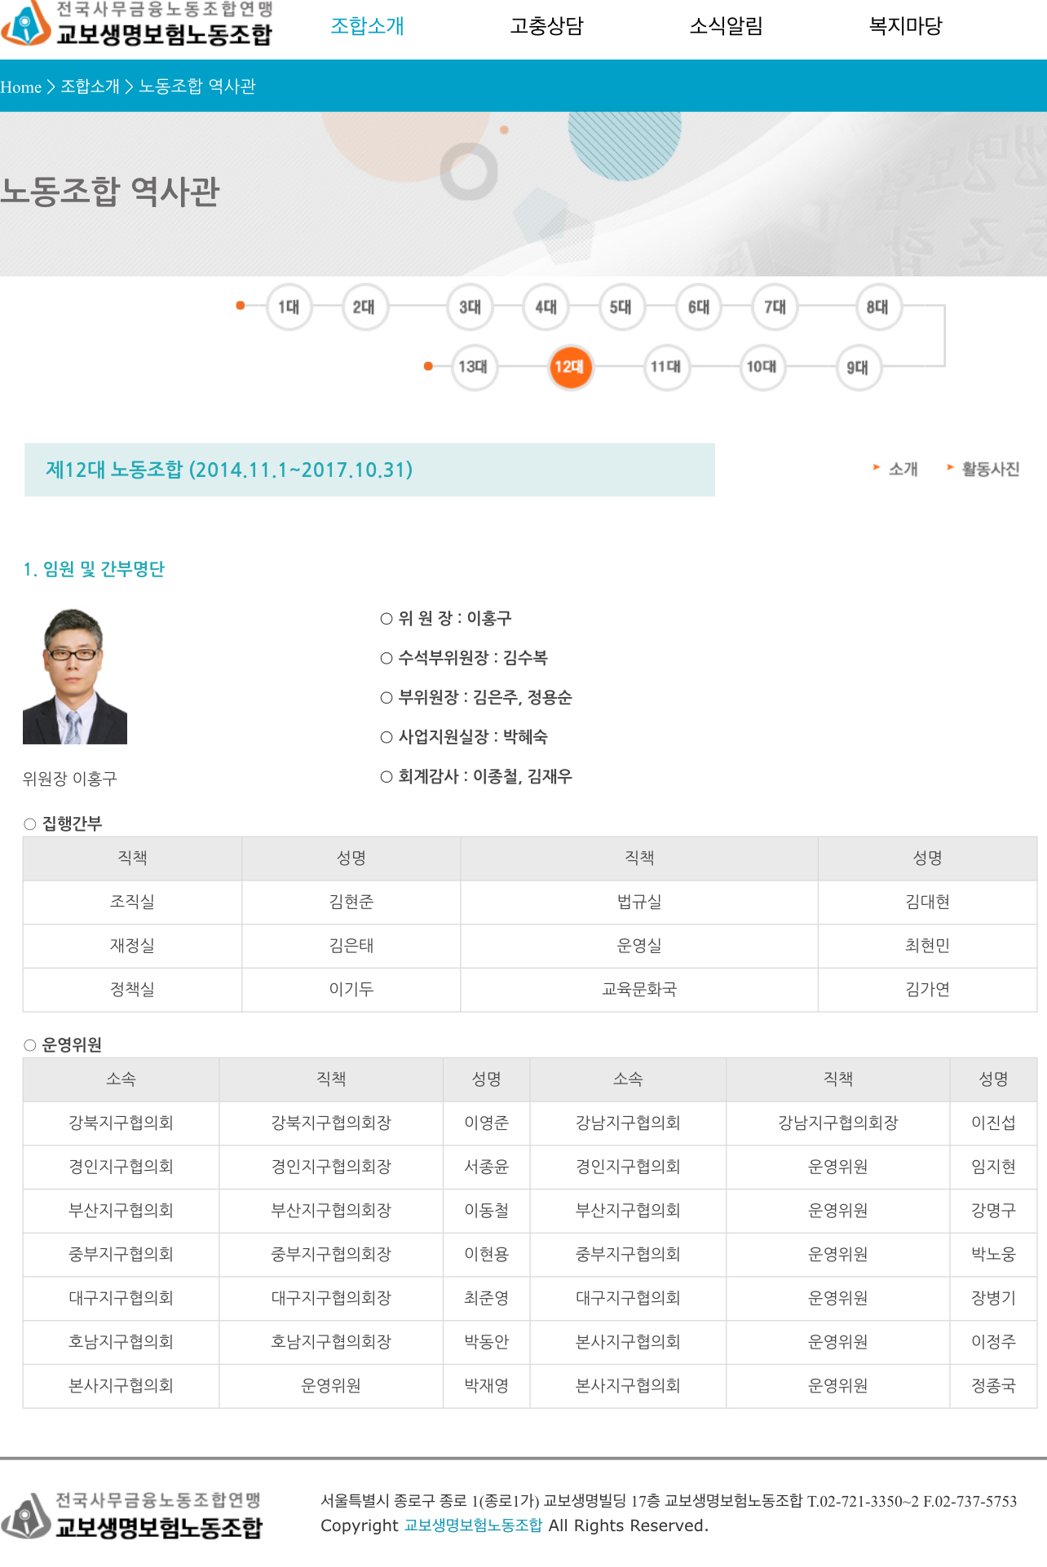Select the 5대 timeline circle
1047x1567 pixels.
[621, 307]
